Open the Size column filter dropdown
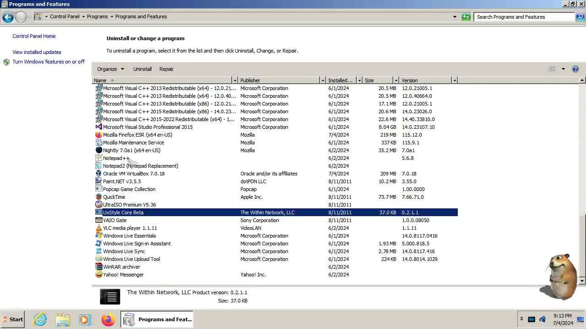586x329 pixels. 396,80
